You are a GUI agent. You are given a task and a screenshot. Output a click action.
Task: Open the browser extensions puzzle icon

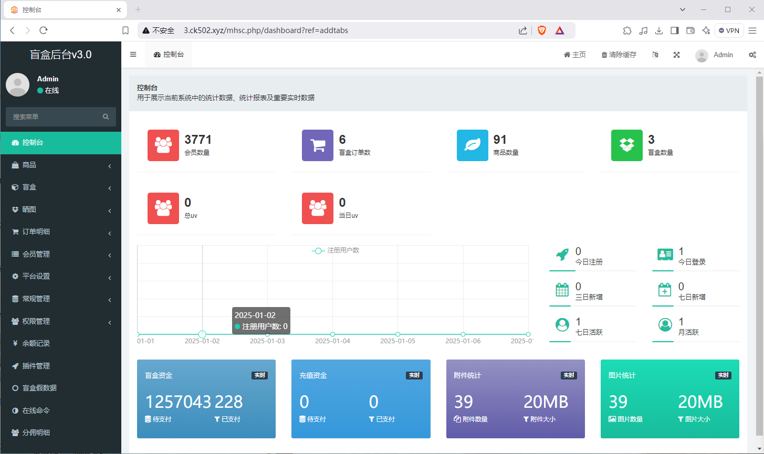pos(627,30)
